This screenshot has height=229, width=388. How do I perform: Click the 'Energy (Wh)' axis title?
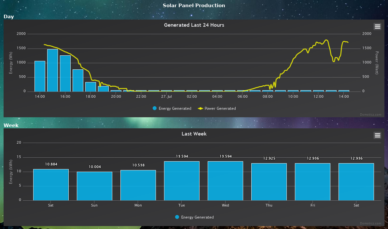point(11,63)
